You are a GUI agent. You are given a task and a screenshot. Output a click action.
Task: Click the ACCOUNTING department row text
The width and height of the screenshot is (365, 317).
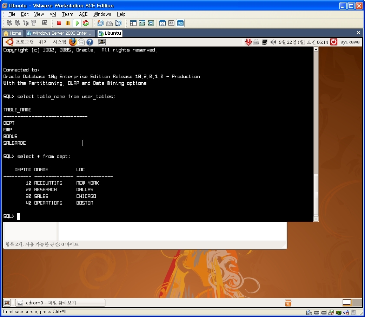(x=48, y=183)
